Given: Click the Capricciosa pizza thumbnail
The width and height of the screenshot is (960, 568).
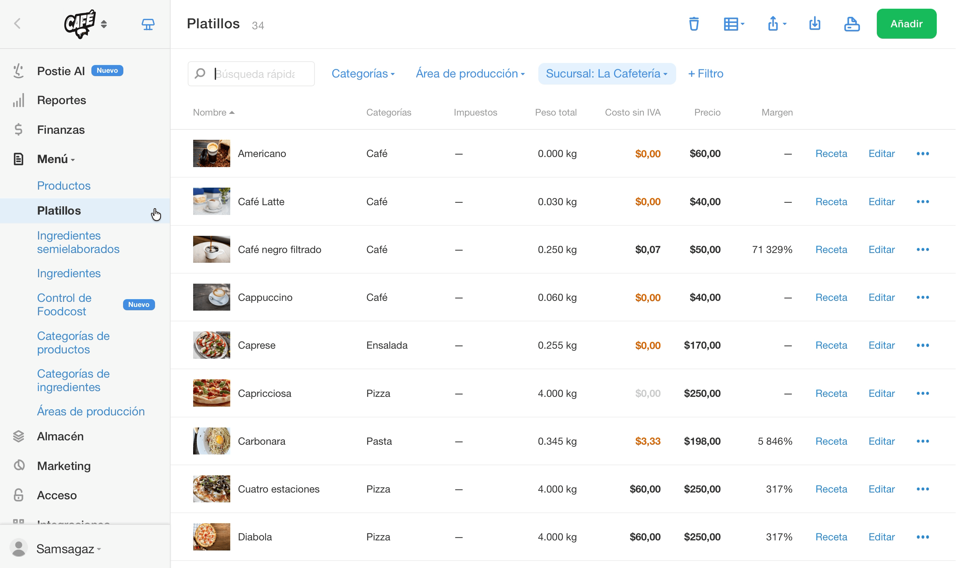Looking at the screenshot, I should 211,393.
